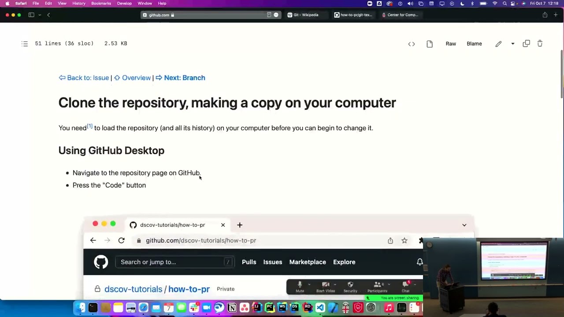Delete this file via trash icon

[540, 44]
